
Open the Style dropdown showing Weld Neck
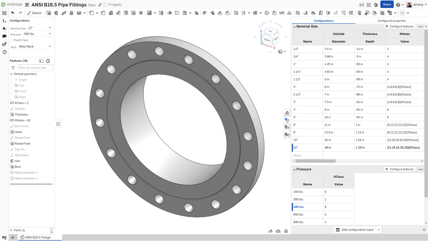(50, 46)
